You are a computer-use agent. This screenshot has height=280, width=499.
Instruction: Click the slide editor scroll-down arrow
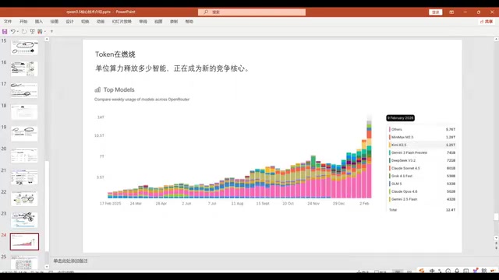tap(496, 238)
